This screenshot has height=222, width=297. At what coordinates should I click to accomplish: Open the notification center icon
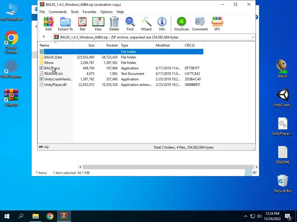tap(288, 216)
